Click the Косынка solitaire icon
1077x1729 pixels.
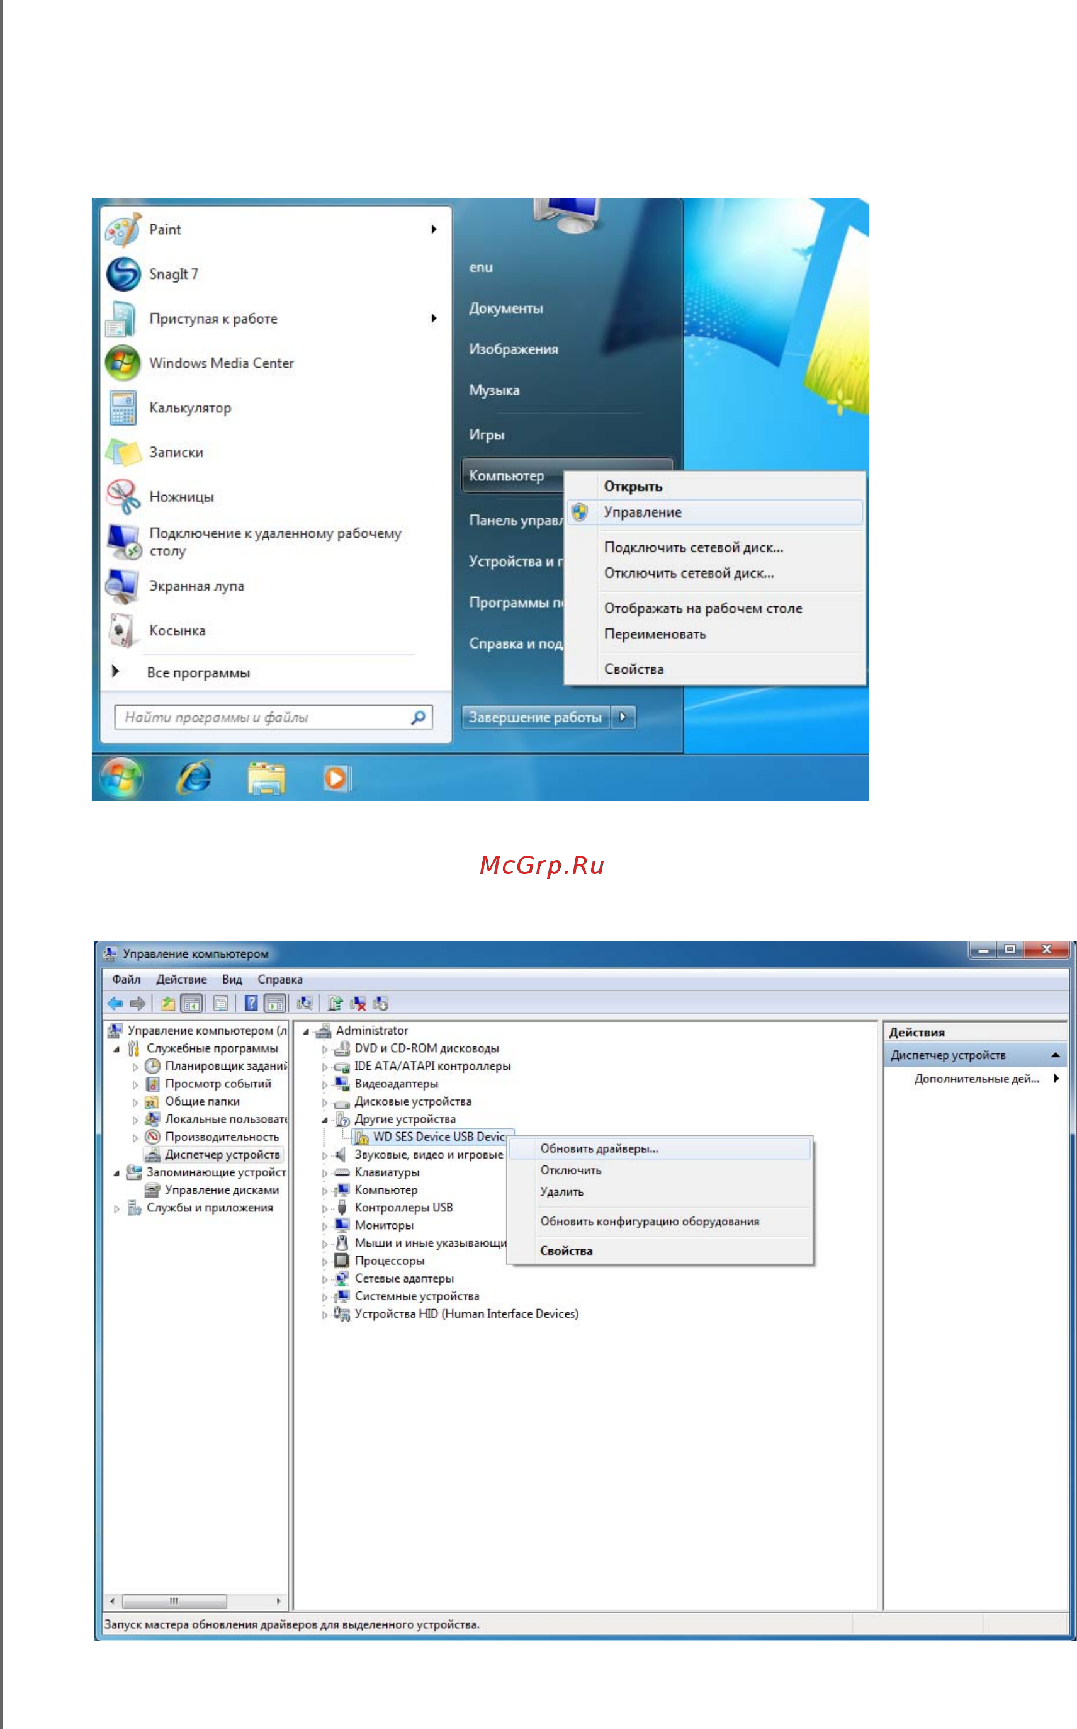coord(122,630)
